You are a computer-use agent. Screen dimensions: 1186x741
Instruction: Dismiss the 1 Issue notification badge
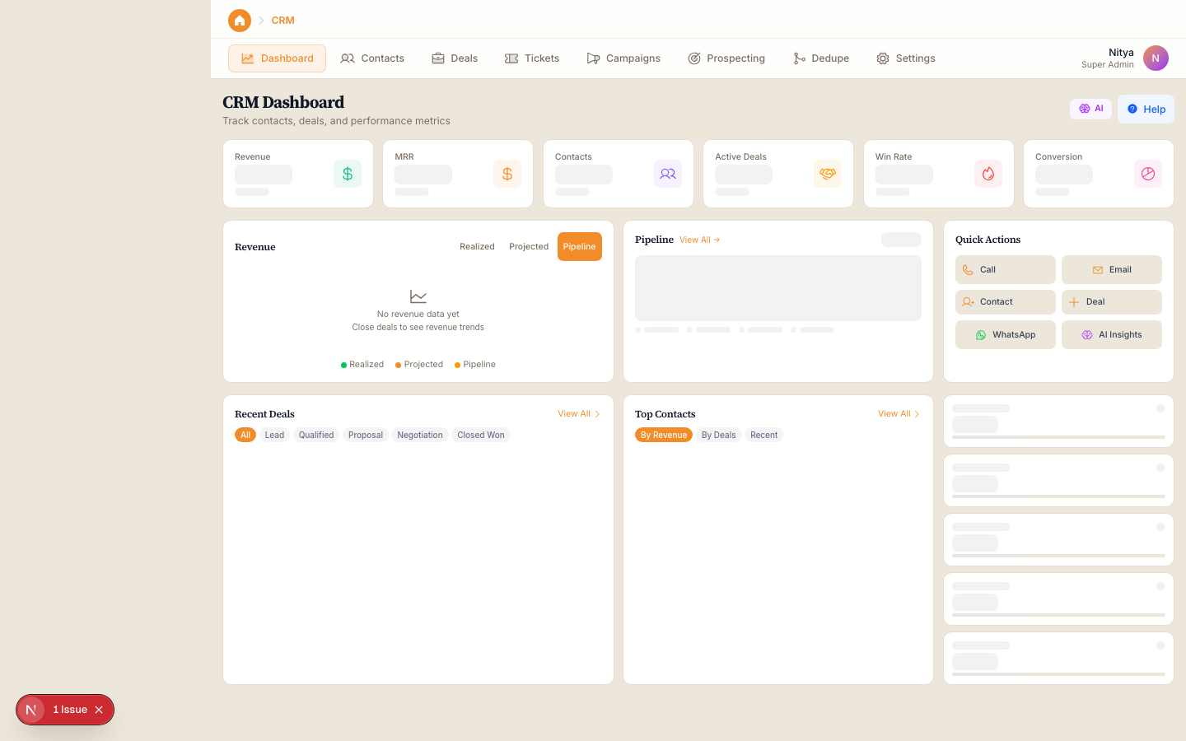pos(99,710)
